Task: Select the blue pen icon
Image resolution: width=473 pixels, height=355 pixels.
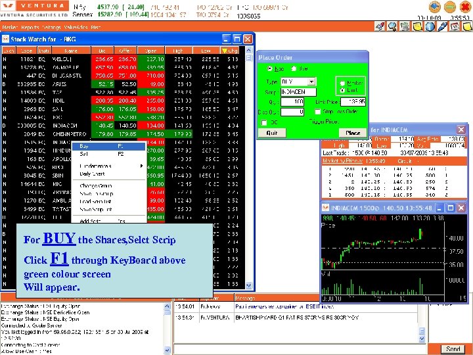Action: 443,26
